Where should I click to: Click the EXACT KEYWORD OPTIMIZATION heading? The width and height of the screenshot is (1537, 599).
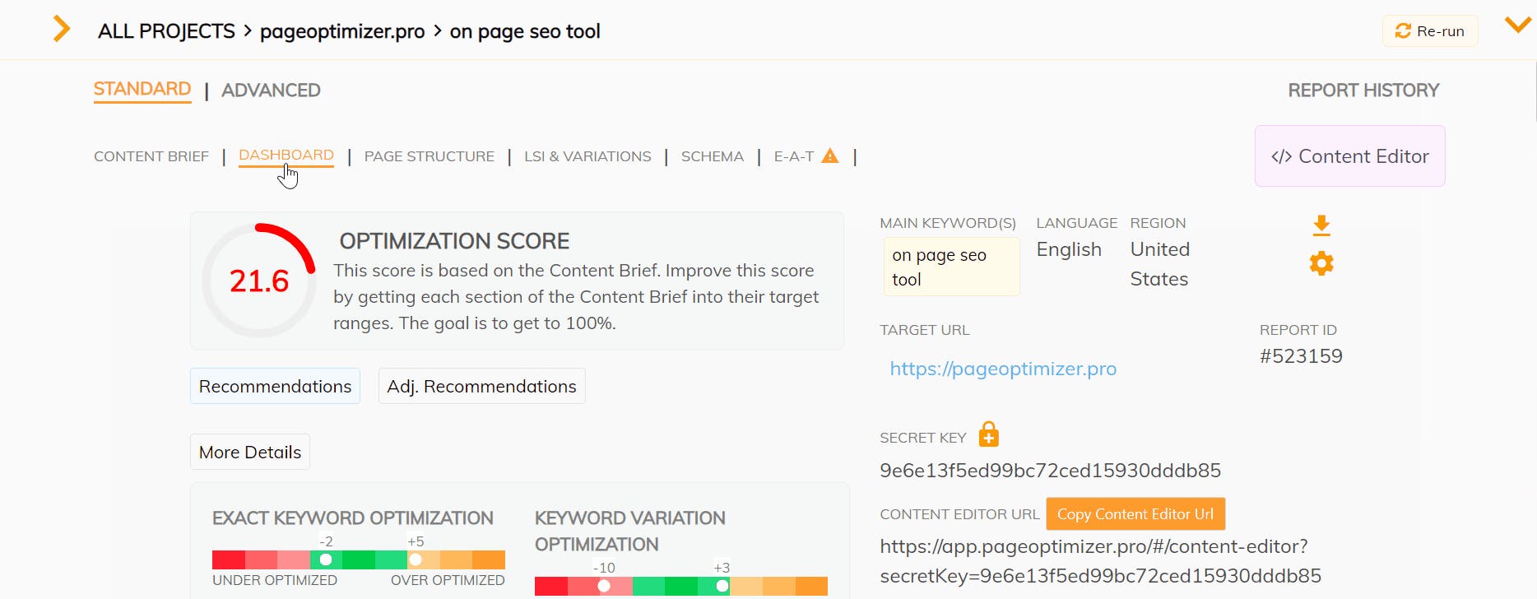tap(353, 518)
